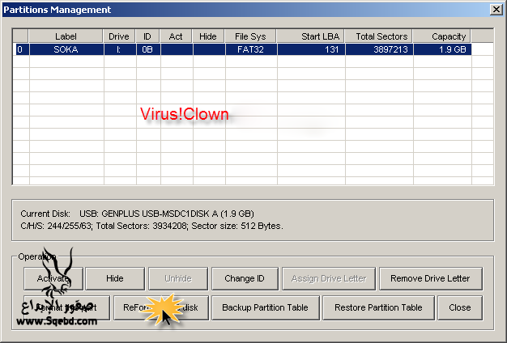
Task: Click the Drive column header
Action: point(118,36)
